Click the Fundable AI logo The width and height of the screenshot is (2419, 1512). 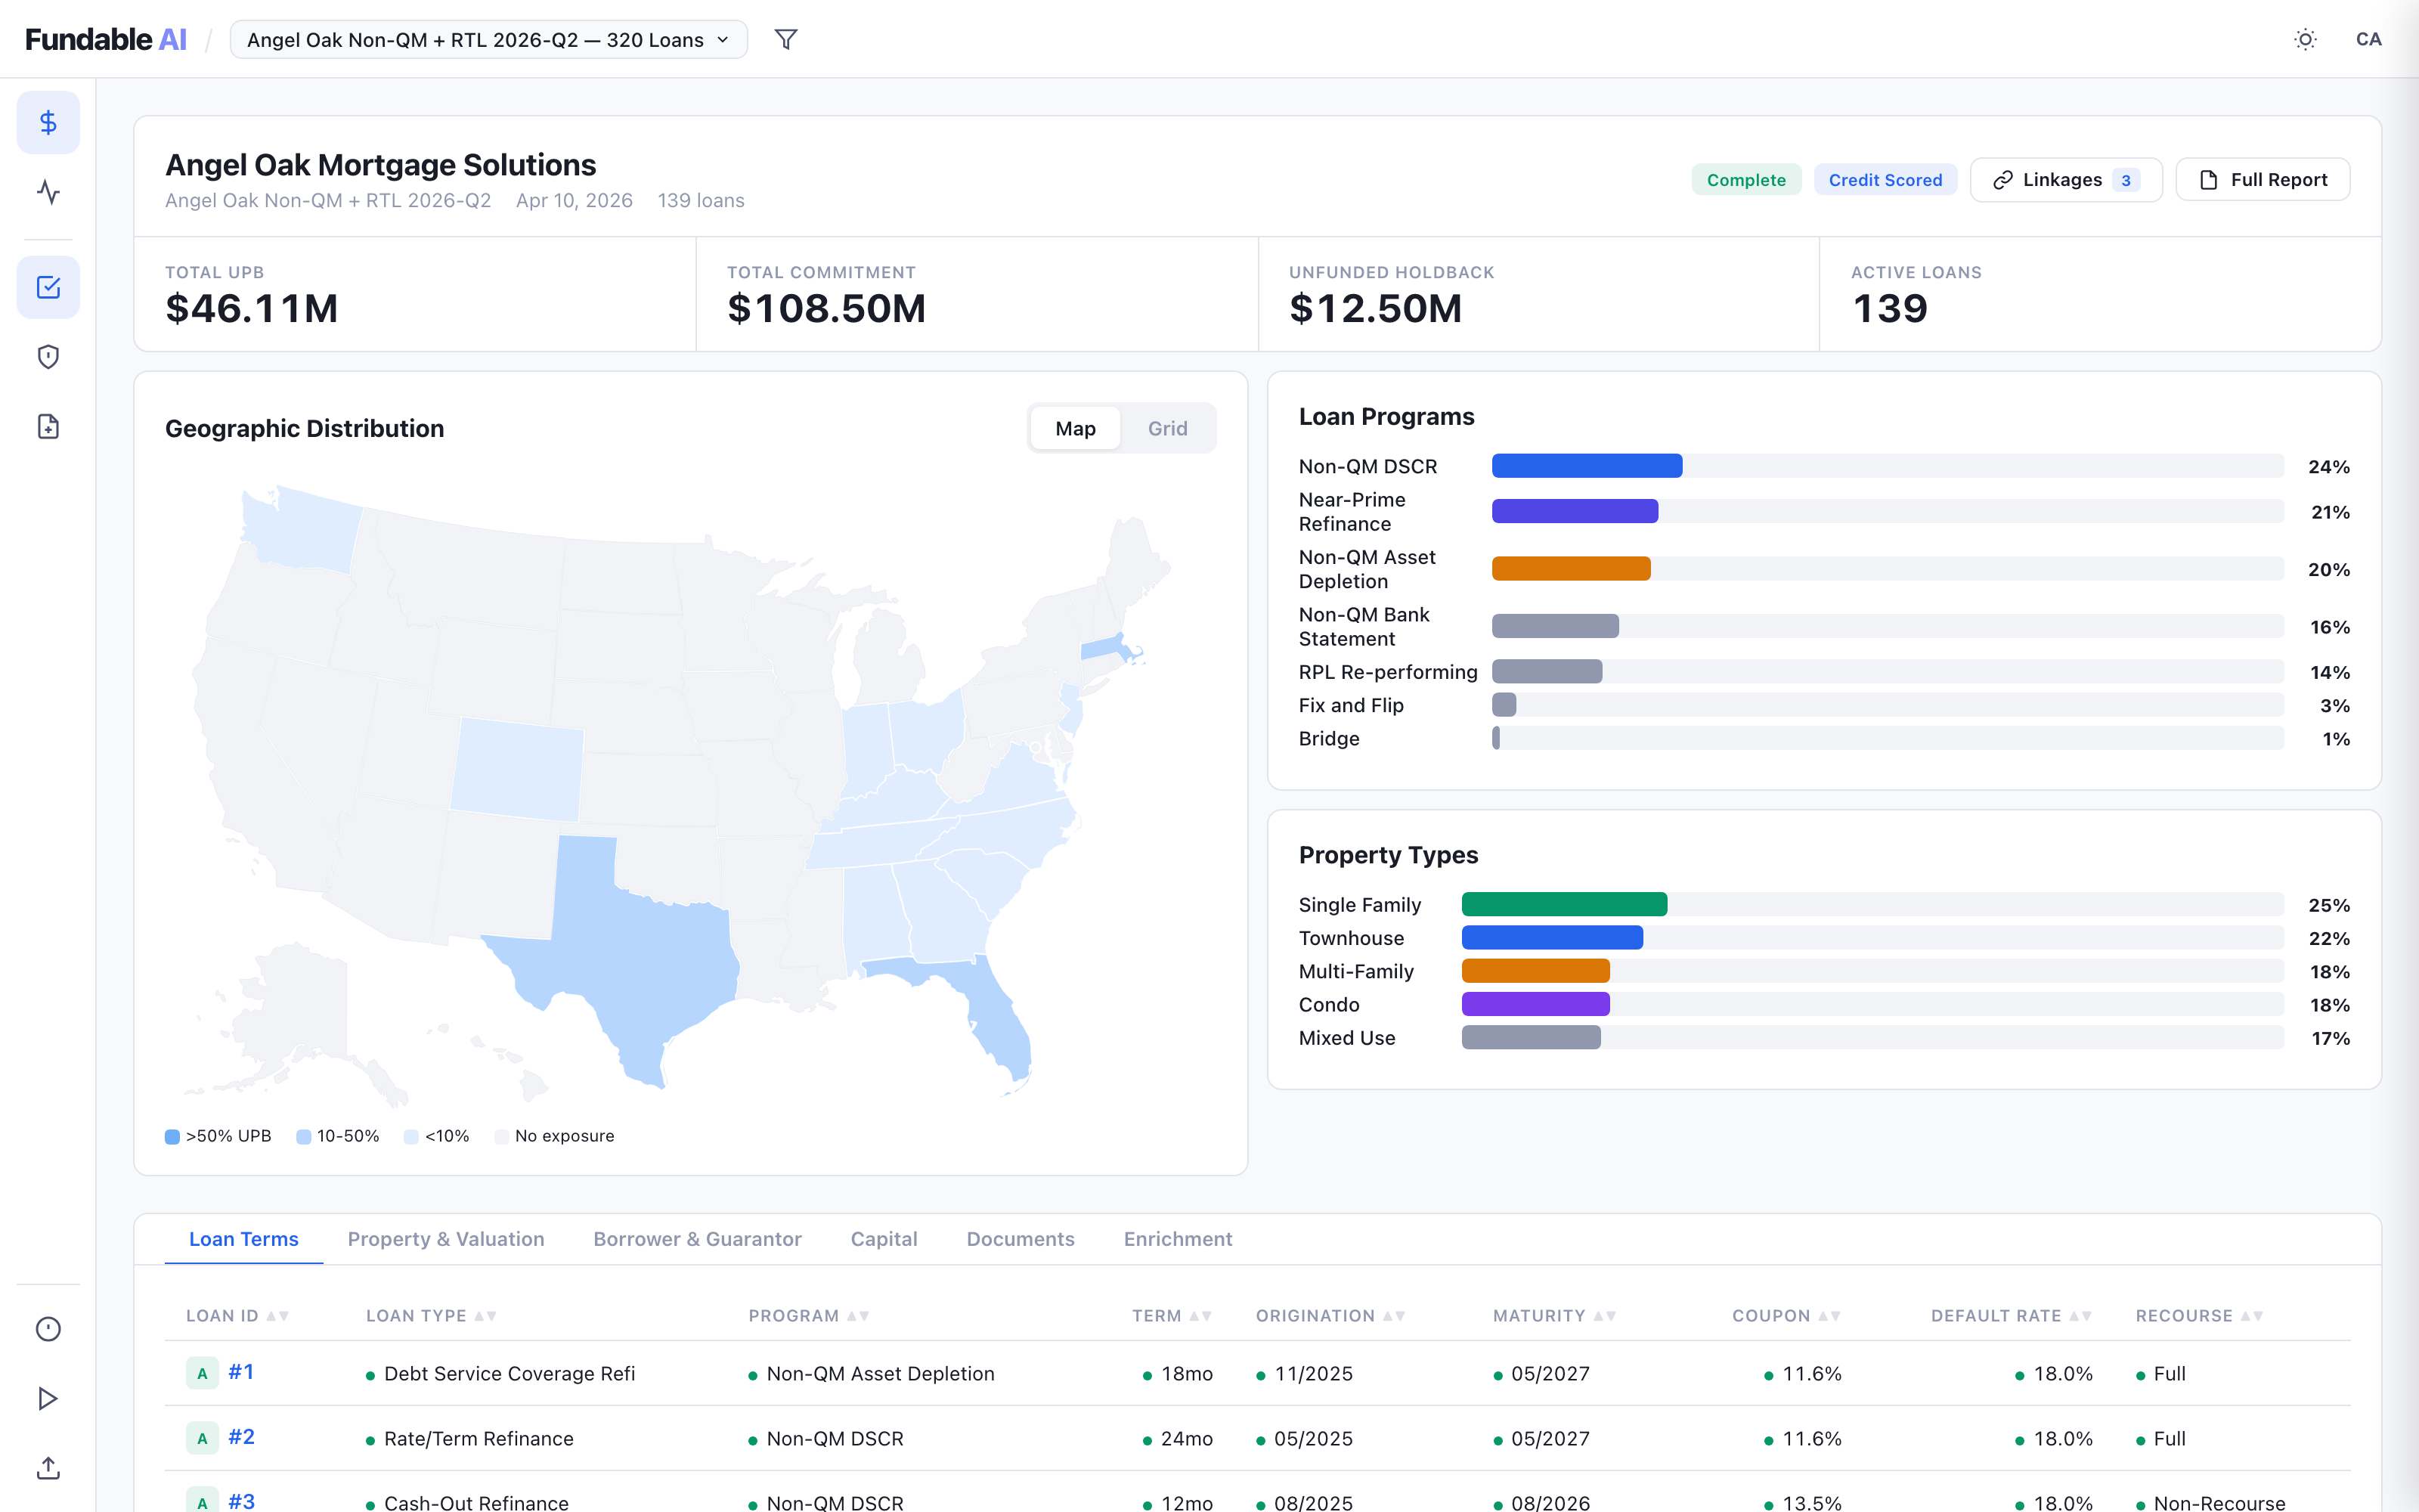(x=106, y=40)
